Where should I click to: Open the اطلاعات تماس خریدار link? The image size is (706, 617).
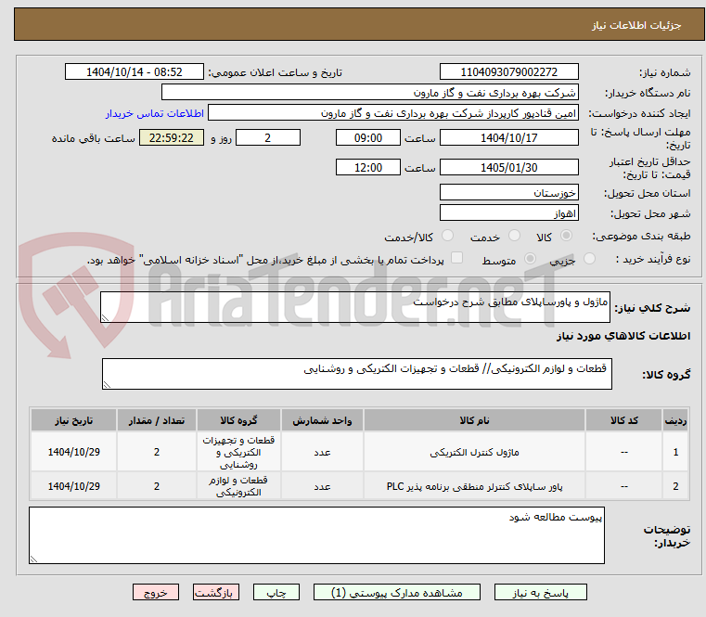point(154,113)
